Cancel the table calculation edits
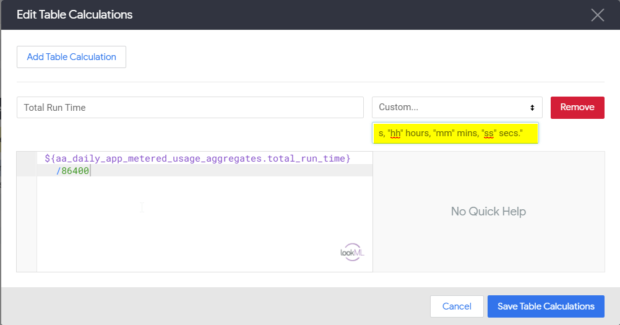Screen dimensions: 620x325 [x=457, y=306]
